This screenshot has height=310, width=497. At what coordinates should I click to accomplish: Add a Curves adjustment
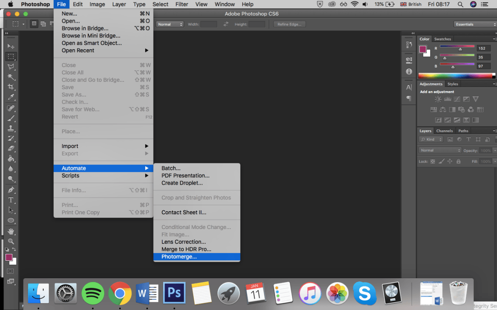[457, 99]
